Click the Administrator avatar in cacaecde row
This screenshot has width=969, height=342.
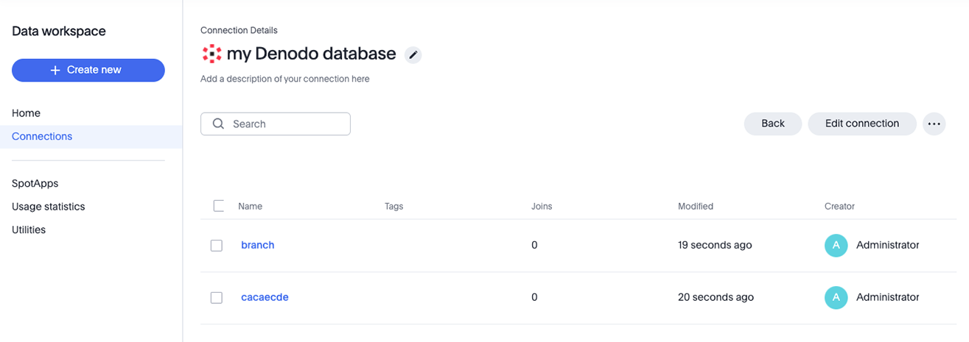(836, 297)
